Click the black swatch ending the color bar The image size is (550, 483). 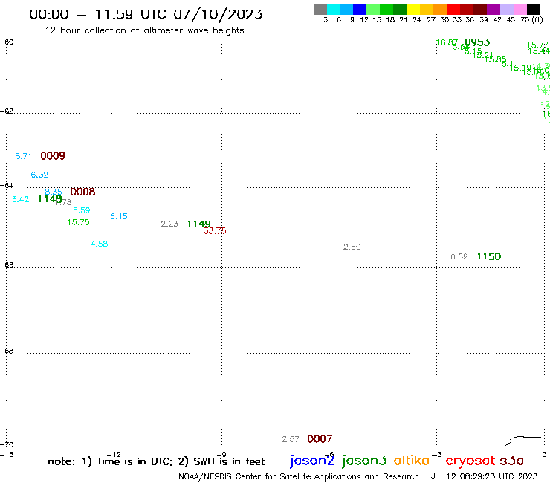click(x=534, y=9)
